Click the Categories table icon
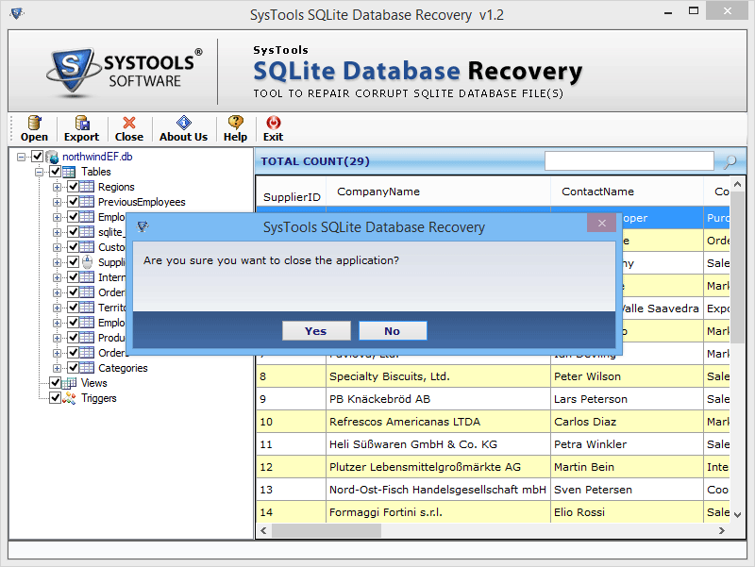This screenshot has height=567, width=755. [87, 368]
